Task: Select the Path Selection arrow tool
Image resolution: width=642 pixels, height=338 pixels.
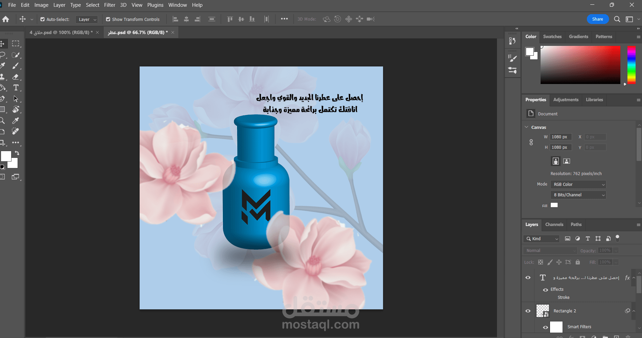Action: coord(16,99)
